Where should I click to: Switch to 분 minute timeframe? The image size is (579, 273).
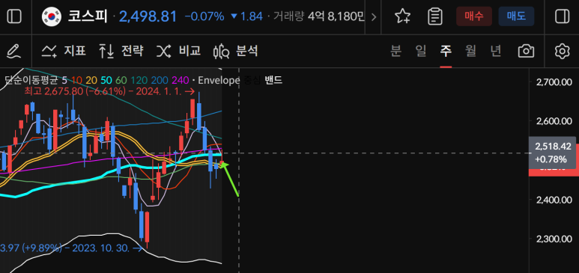click(395, 51)
